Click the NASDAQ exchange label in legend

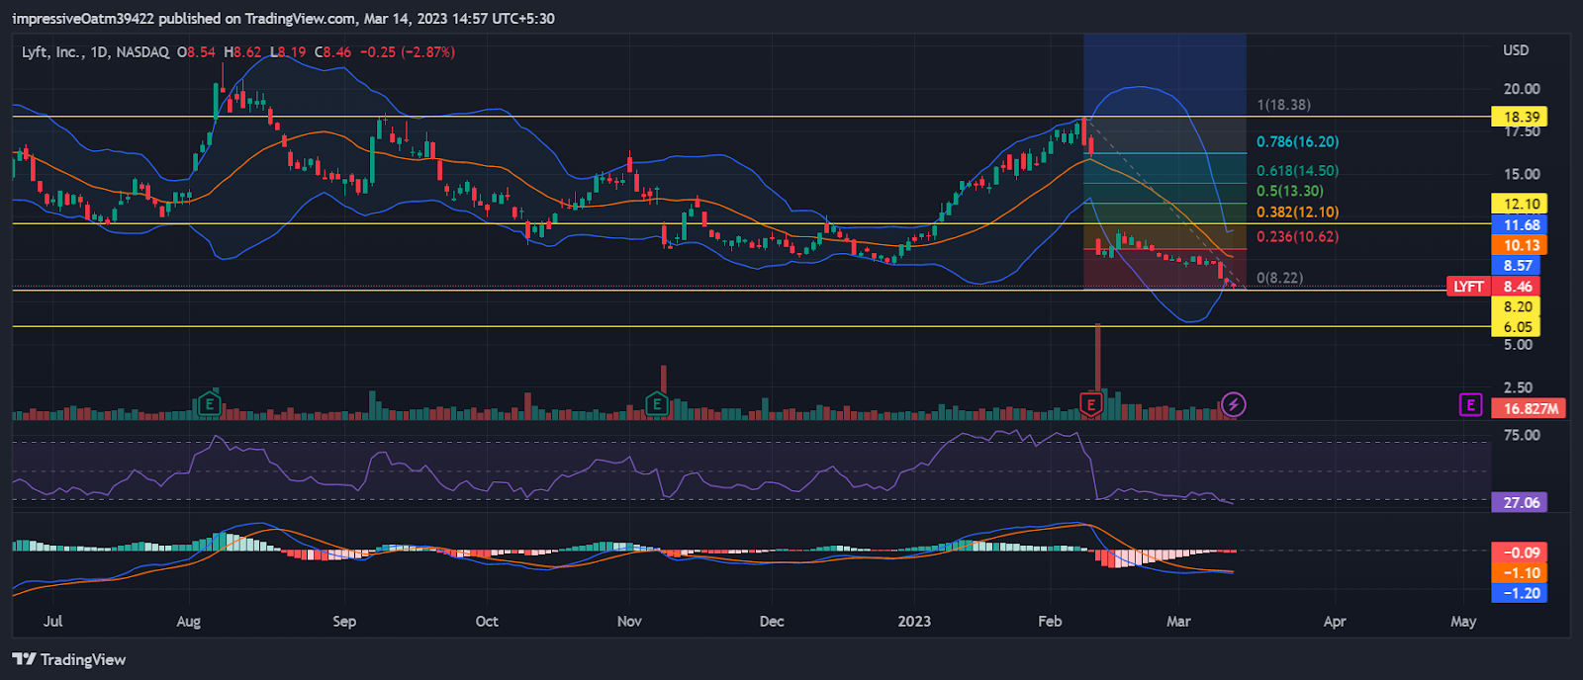143,51
